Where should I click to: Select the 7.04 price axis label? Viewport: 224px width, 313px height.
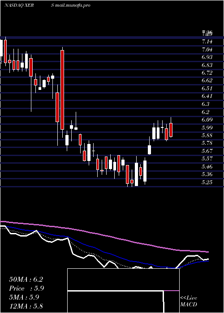click(207, 49)
